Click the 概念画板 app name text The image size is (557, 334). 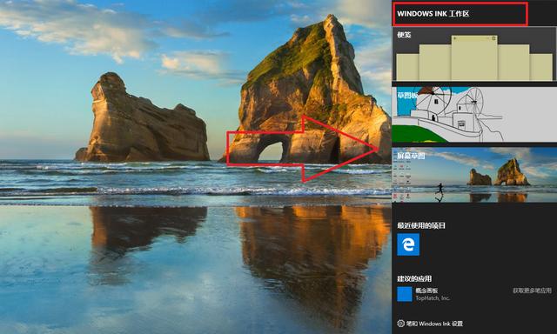[426, 291]
